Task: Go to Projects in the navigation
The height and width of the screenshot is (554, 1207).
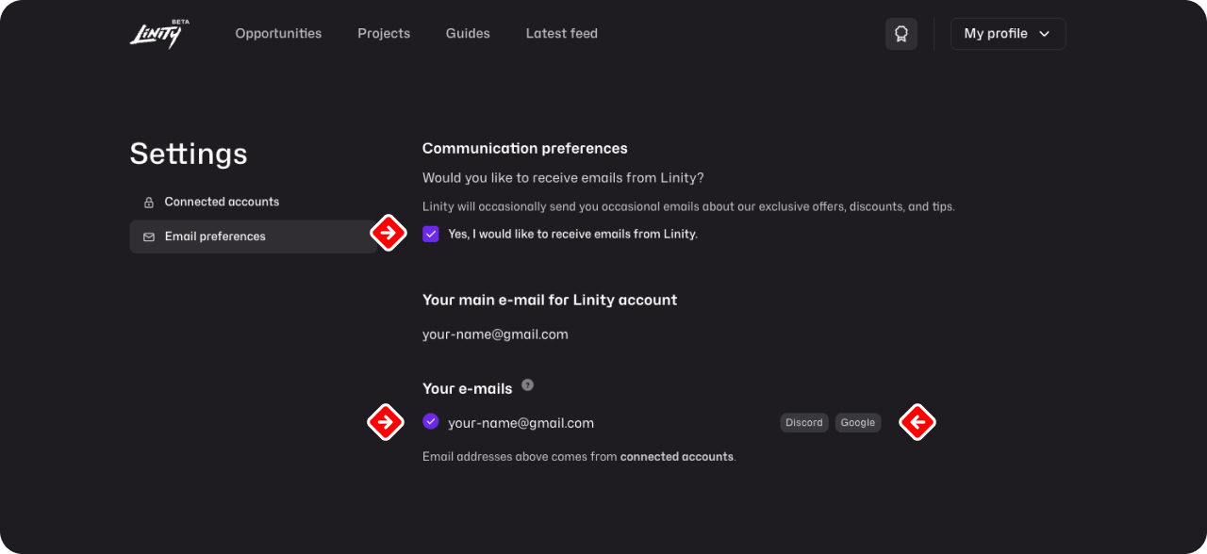Action: (384, 34)
